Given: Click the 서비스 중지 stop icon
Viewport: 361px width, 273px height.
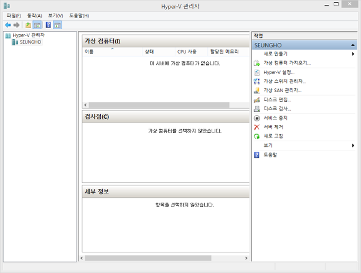Looking at the screenshot, I should tap(256, 118).
